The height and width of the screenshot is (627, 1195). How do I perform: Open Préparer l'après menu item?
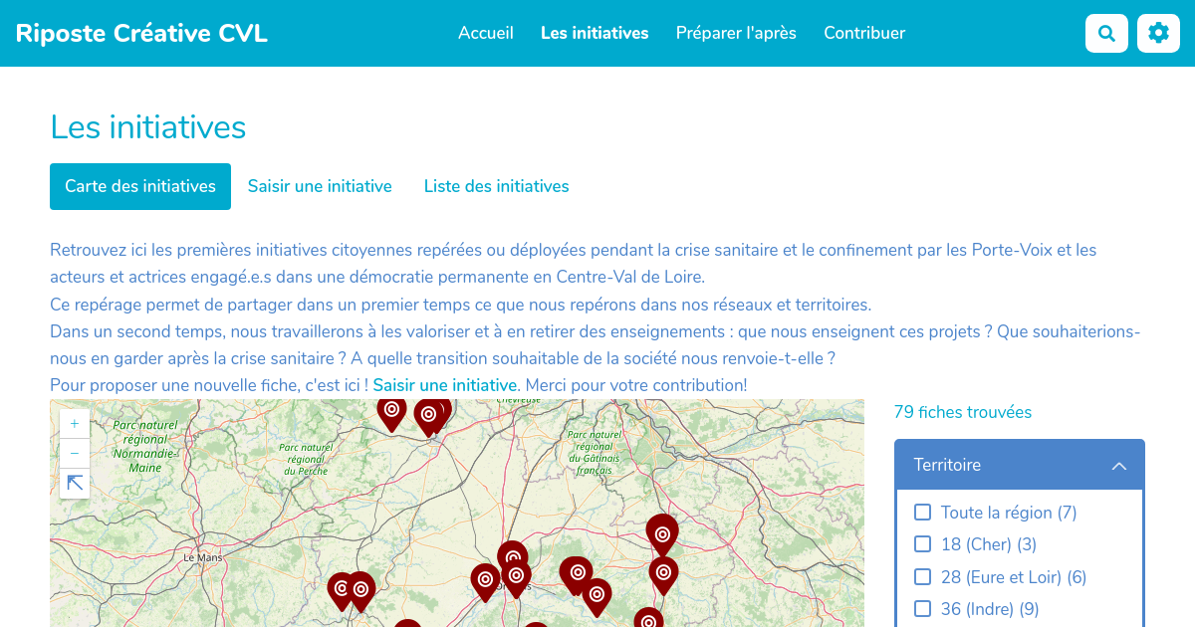tap(736, 33)
